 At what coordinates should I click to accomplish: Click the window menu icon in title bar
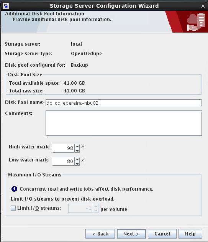point(6,6)
